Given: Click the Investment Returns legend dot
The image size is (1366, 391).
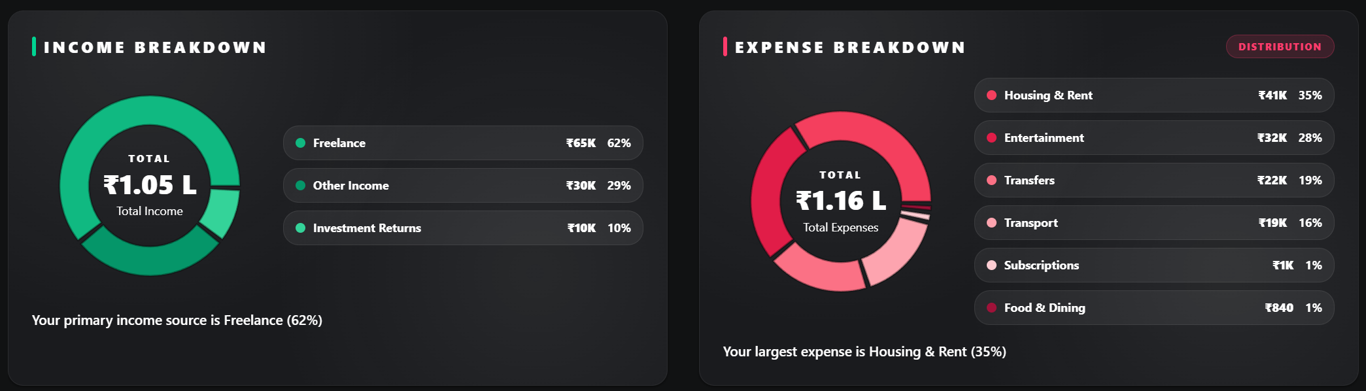Looking at the screenshot, I should pos(301,228).
